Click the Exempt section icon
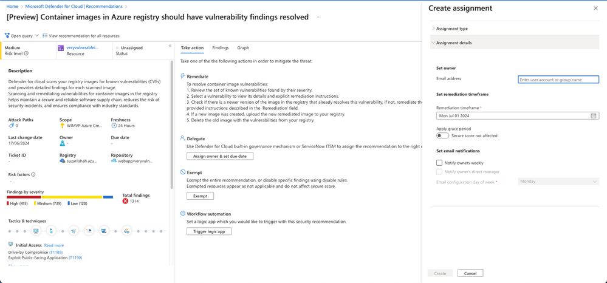The width and height of the screenshot is (607, 283). click(x=183, y=172)
